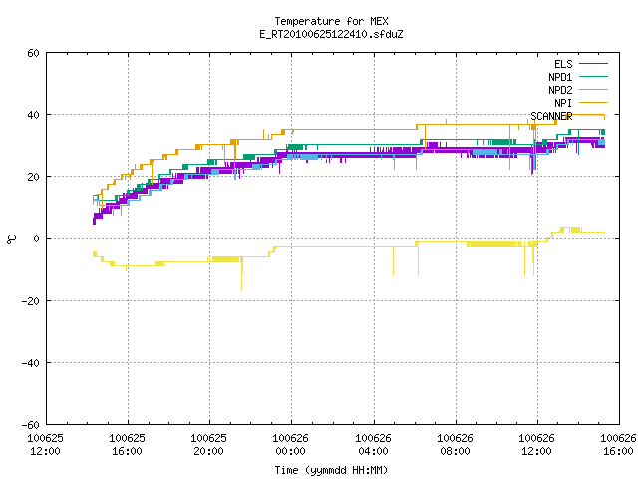This screenshot has width=638, height=479.
Task: Click the y-axis label 40
Action: [33, 115]
